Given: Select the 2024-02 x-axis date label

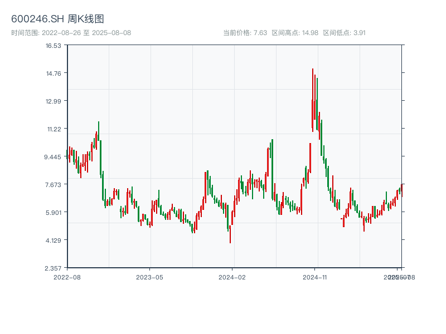Looking at the screenshot, I should point(232,277).
